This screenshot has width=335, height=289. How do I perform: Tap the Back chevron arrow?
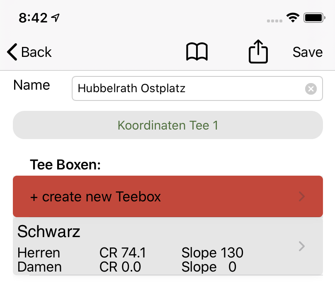[x=12, y=52]
